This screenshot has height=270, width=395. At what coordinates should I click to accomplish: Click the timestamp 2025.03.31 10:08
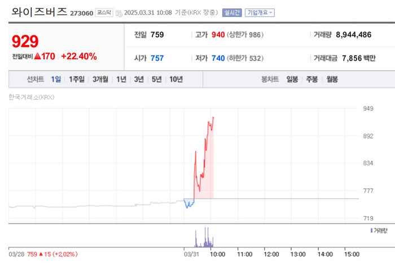(148, 12)
